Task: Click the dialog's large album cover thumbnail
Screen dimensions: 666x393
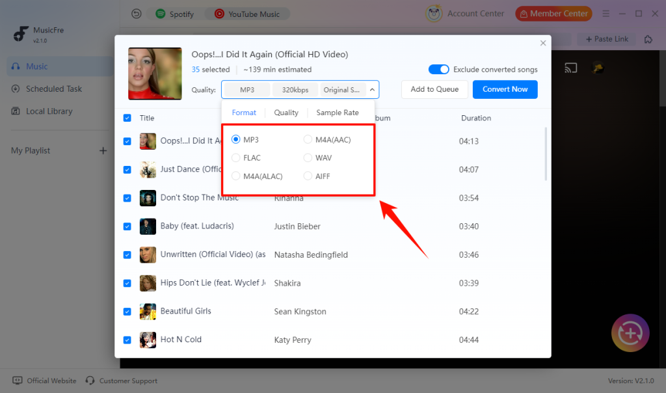Action: [x=155, y=74]
